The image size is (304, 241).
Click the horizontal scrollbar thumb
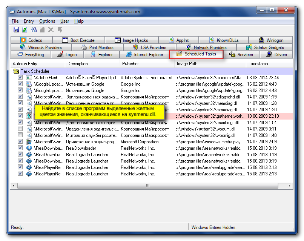tap(148, 186)
